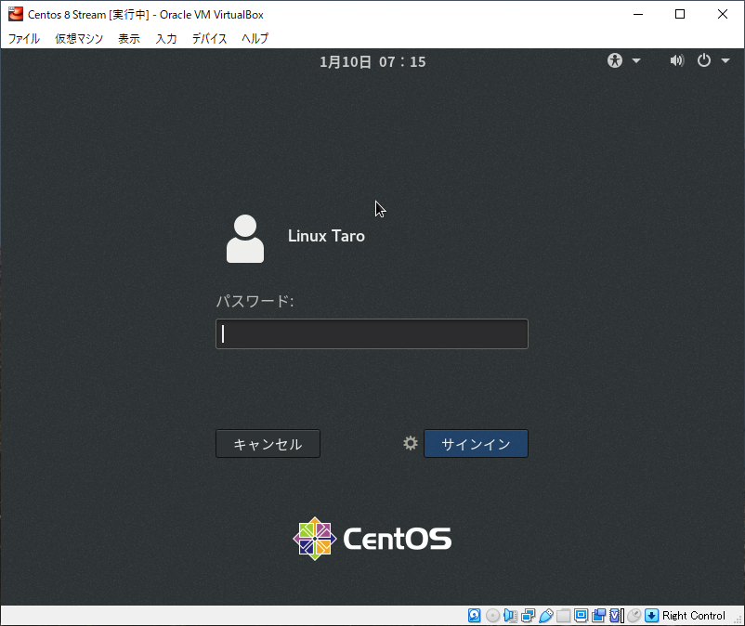
Task: Click the accessibility icon on login screen
Action: click(614, 60)
